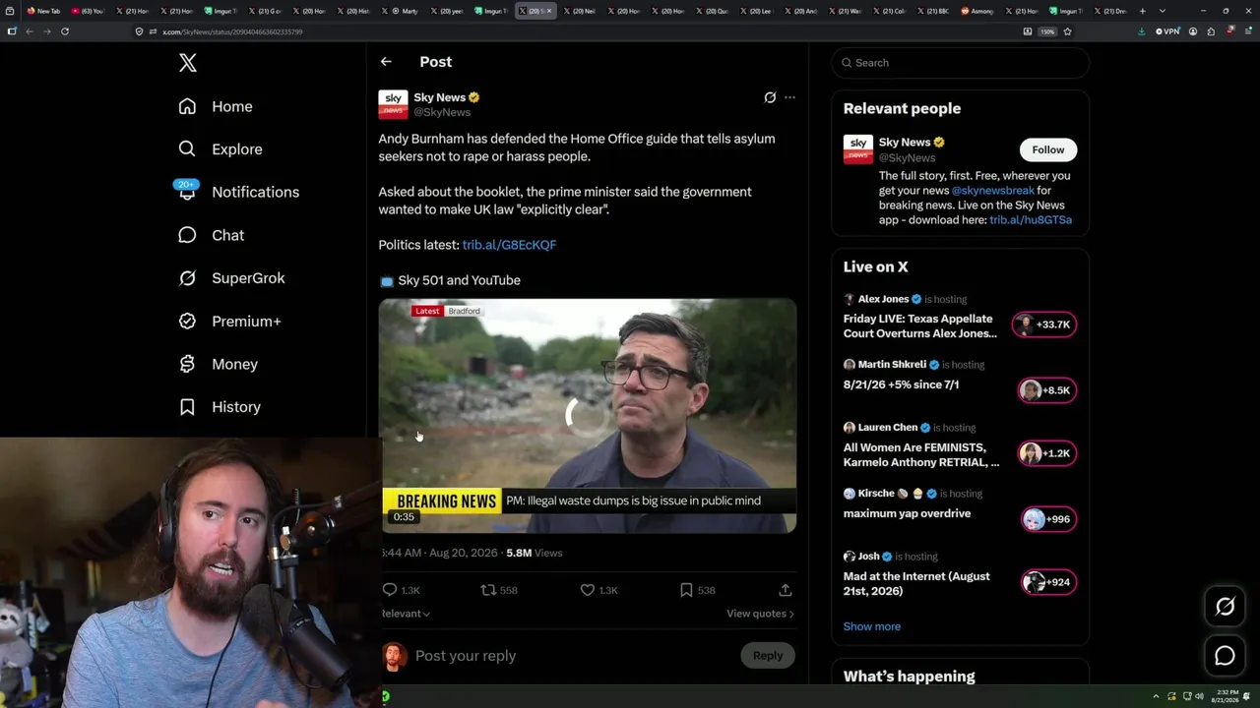Viewport: 1260px width, 708px height.
Task: Join Kirsche space with +996 listeners
Action: (x=1046, y=519)
